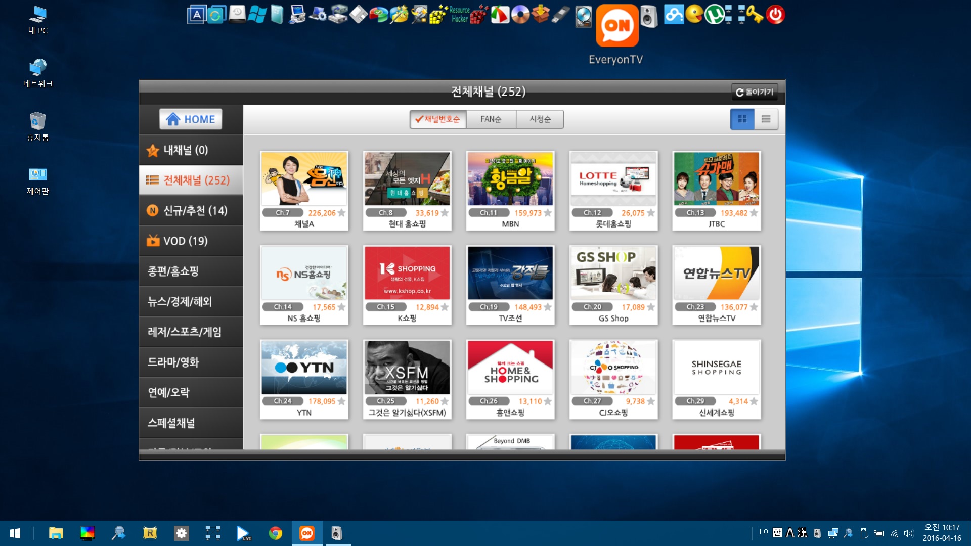Open the 제어판 control panel icon
Viewport: 971px width, 546px height.
coord(38,180)
